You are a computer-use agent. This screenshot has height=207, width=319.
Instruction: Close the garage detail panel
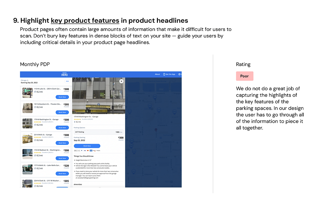pos(121,81)
